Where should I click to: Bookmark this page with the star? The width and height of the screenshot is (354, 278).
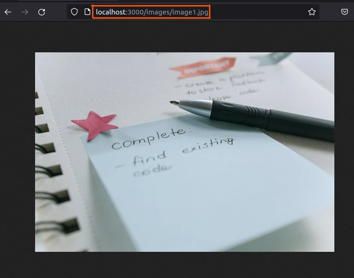point(312,12)
